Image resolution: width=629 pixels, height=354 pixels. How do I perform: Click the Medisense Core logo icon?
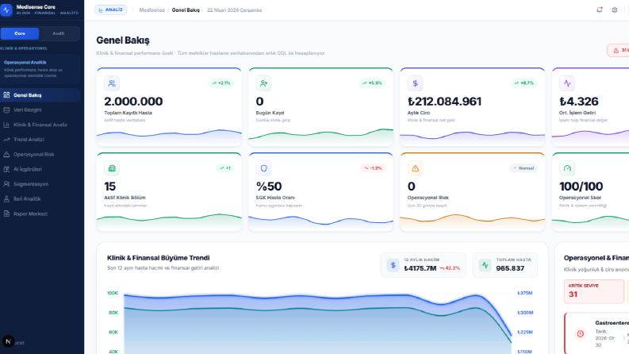pos(6,10)
